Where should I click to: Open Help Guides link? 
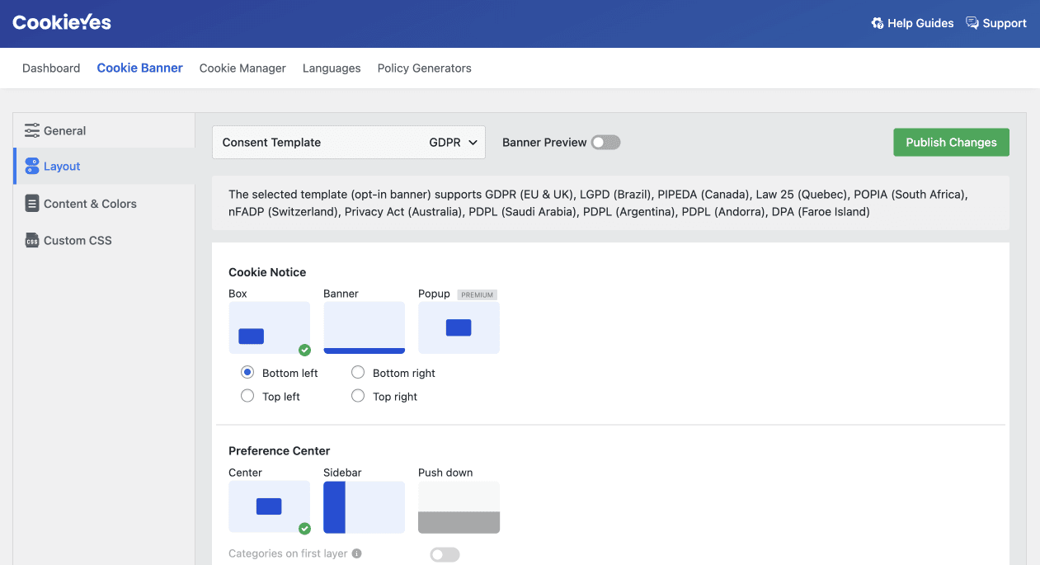point(912,23)
